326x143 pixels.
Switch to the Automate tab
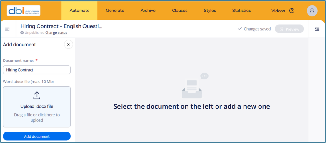click(x=79, y=11)
